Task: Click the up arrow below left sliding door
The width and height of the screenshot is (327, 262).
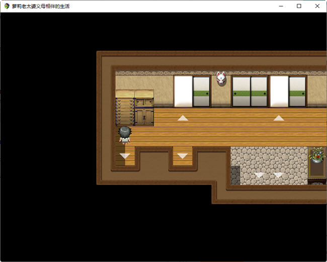Action: (183, 118)
